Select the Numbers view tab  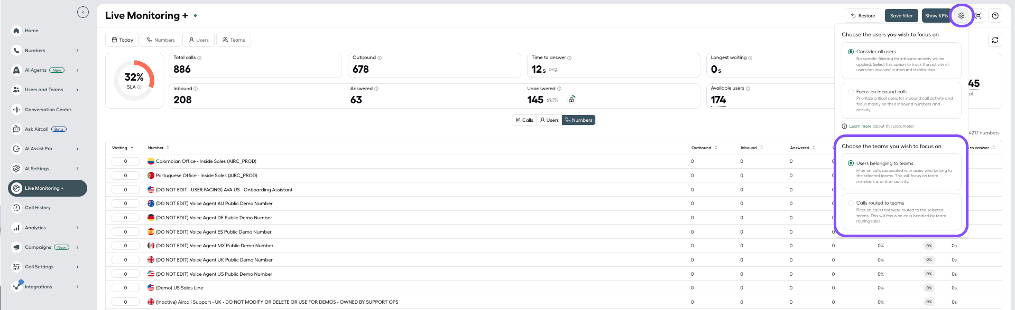[579, 120]
